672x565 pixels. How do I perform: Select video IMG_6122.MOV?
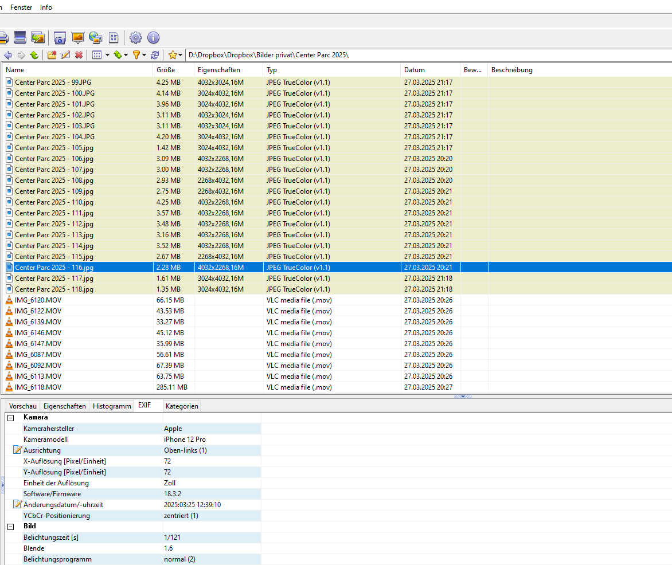(x=38, y=311)
